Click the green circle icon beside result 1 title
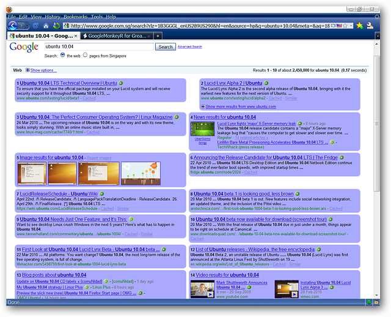This screenshot has width=391, height=317. [121, 83]
